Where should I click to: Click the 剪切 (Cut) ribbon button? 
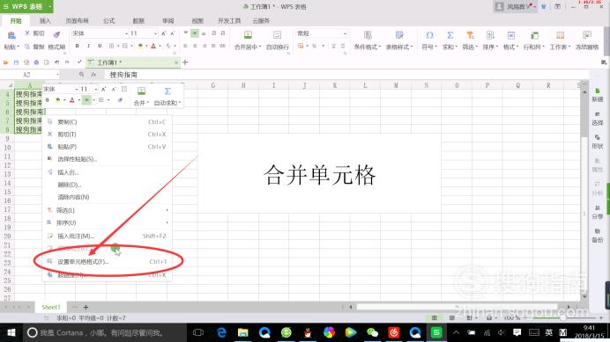[x=34, y=33]
